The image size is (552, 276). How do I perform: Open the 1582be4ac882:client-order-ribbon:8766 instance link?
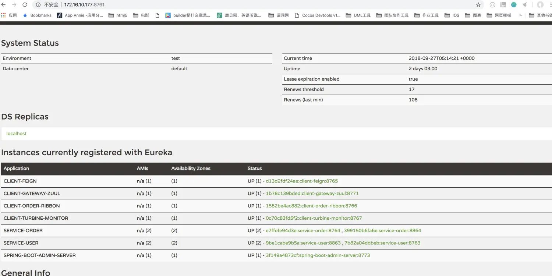tap(311, 206)
